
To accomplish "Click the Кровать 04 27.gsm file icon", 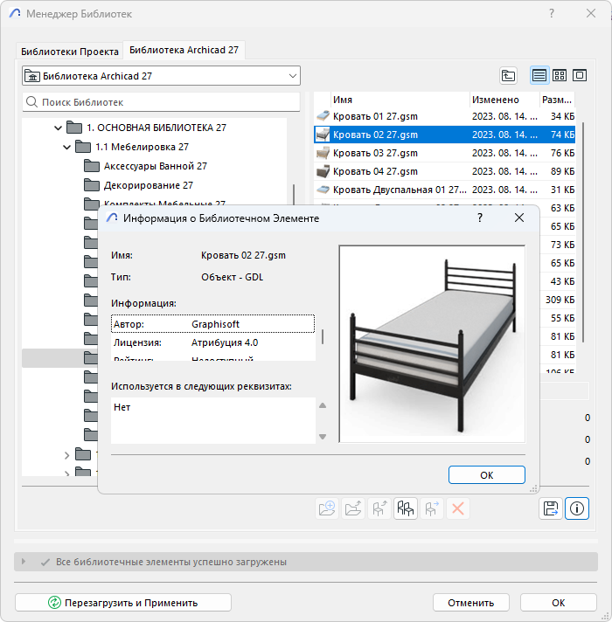I will point(323,171).
